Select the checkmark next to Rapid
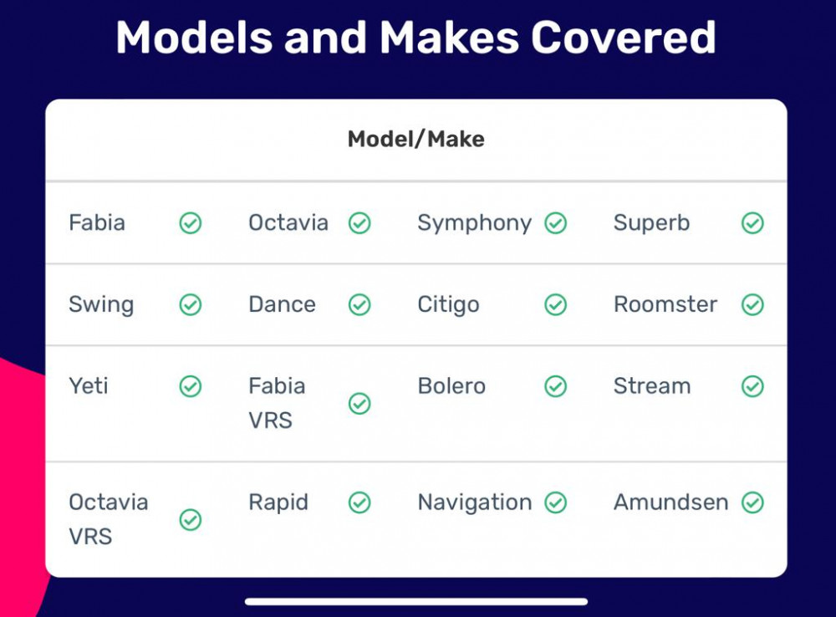 point(359,502)
